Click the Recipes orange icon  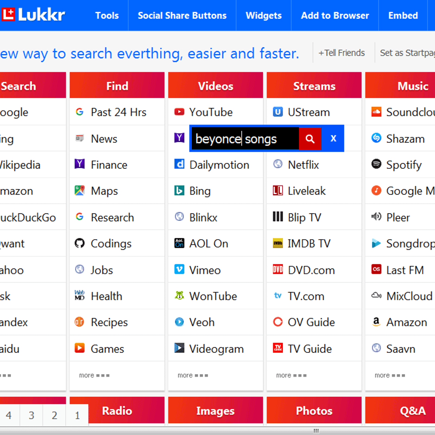[79, 322]
